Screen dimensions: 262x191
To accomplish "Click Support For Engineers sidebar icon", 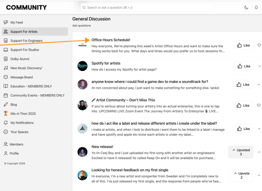I will (x=5, y=41).
